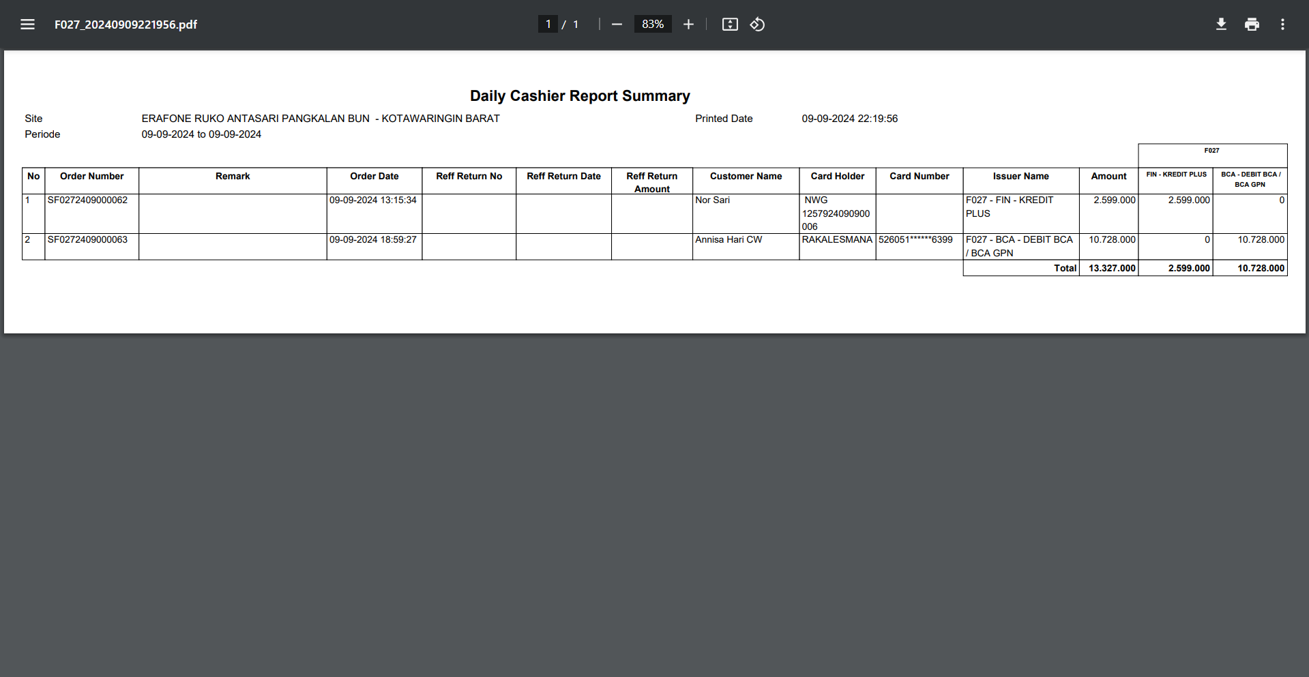Click the Order Number column header
Screen dimensions: 1309x677
point(91,177)
